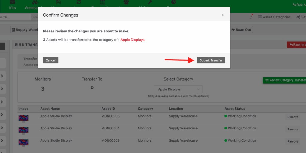
Task: Cancel the Confirm Changes dialog
Action: 51,60
